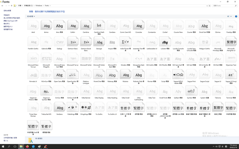Click the taskbar clock and date
239x149 pixels.
(x=233, y=146)
